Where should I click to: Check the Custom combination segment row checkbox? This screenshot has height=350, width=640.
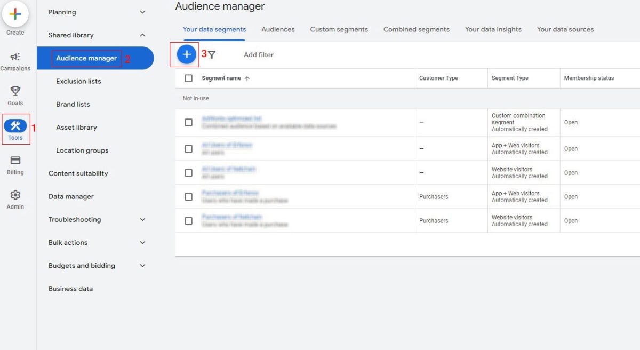[188, 122]
